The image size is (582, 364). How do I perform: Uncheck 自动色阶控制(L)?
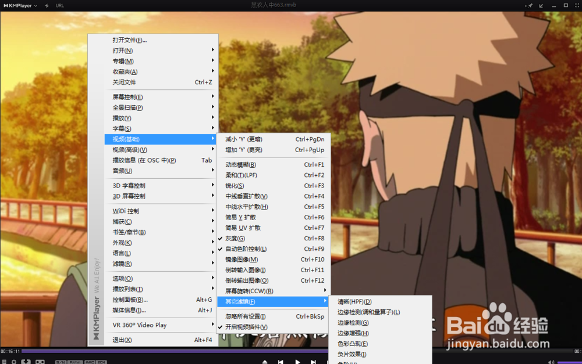click(273, 249)
